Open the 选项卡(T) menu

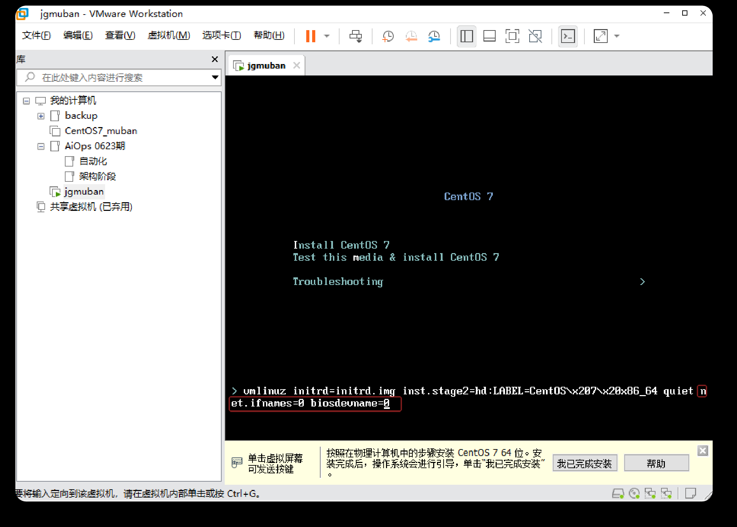(x=222, y=35)
